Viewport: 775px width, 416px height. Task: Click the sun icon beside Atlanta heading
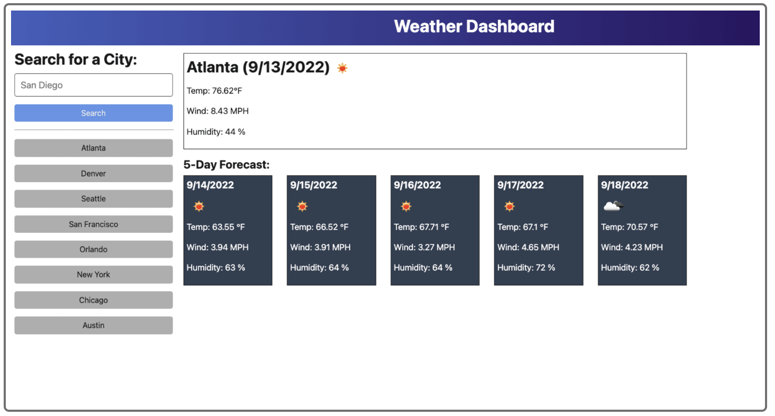pyautogui.click(x=342, y=68)
